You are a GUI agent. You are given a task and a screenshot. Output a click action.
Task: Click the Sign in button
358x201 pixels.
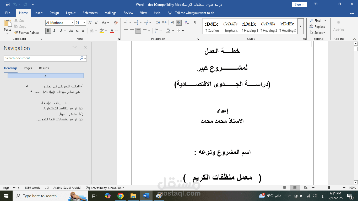[299, 4]
